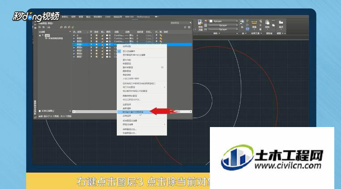Click New Property Filter icon in layer manager
The image size is (341, 189).
tap(39, 27)
